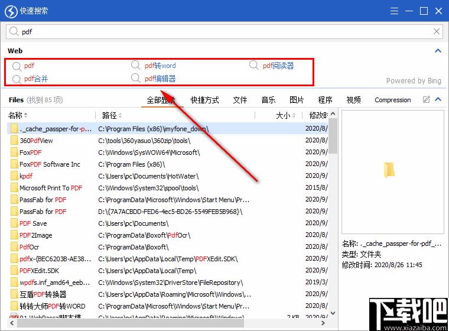The width and height of the screenshot is (449, 331).
Task: Select FoxPDF Software Inc row
Action: coord(168,164)
